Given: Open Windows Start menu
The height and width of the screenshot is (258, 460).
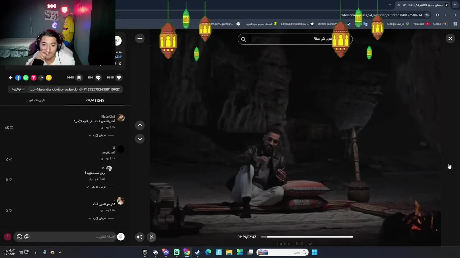Looking at the screenshot, I should click(314, 252).
